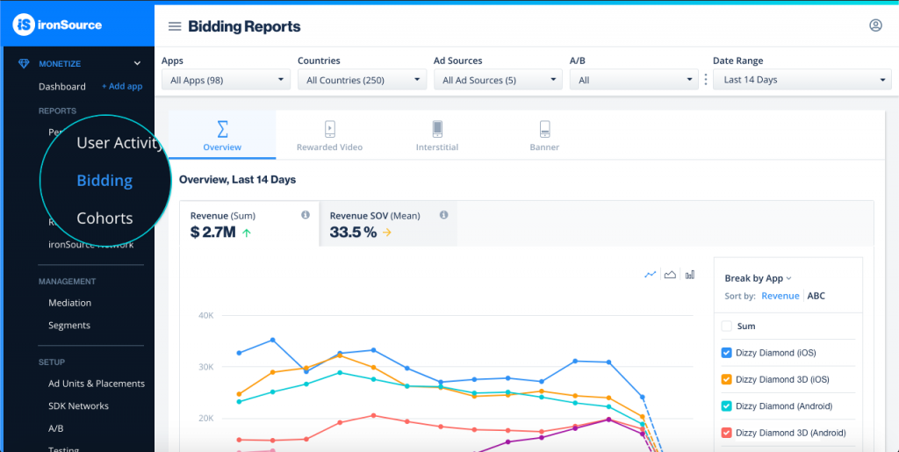Open User Activity report

119,143
